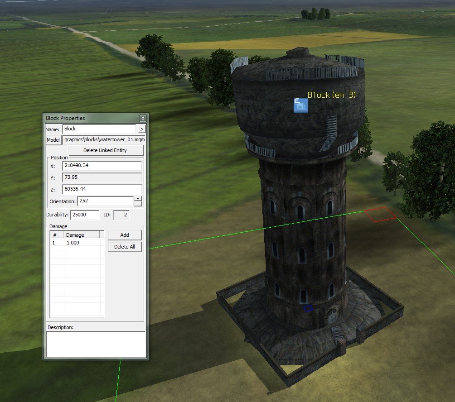The height and width of the screenshot is (402, 455).
Task: Click the Z position field
Action: [x=102, y=189]
